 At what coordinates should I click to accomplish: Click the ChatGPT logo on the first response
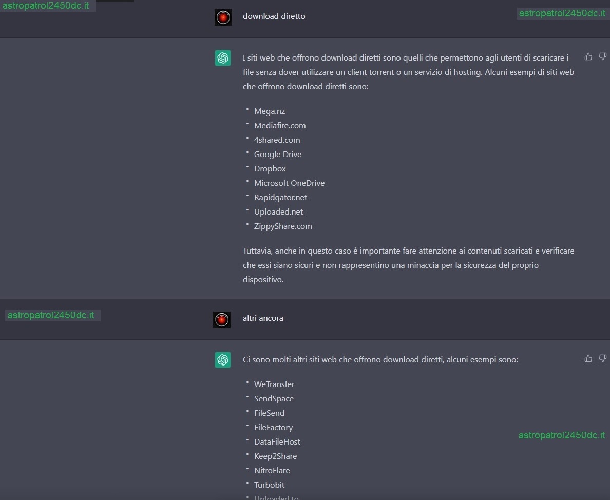point(223,58)
